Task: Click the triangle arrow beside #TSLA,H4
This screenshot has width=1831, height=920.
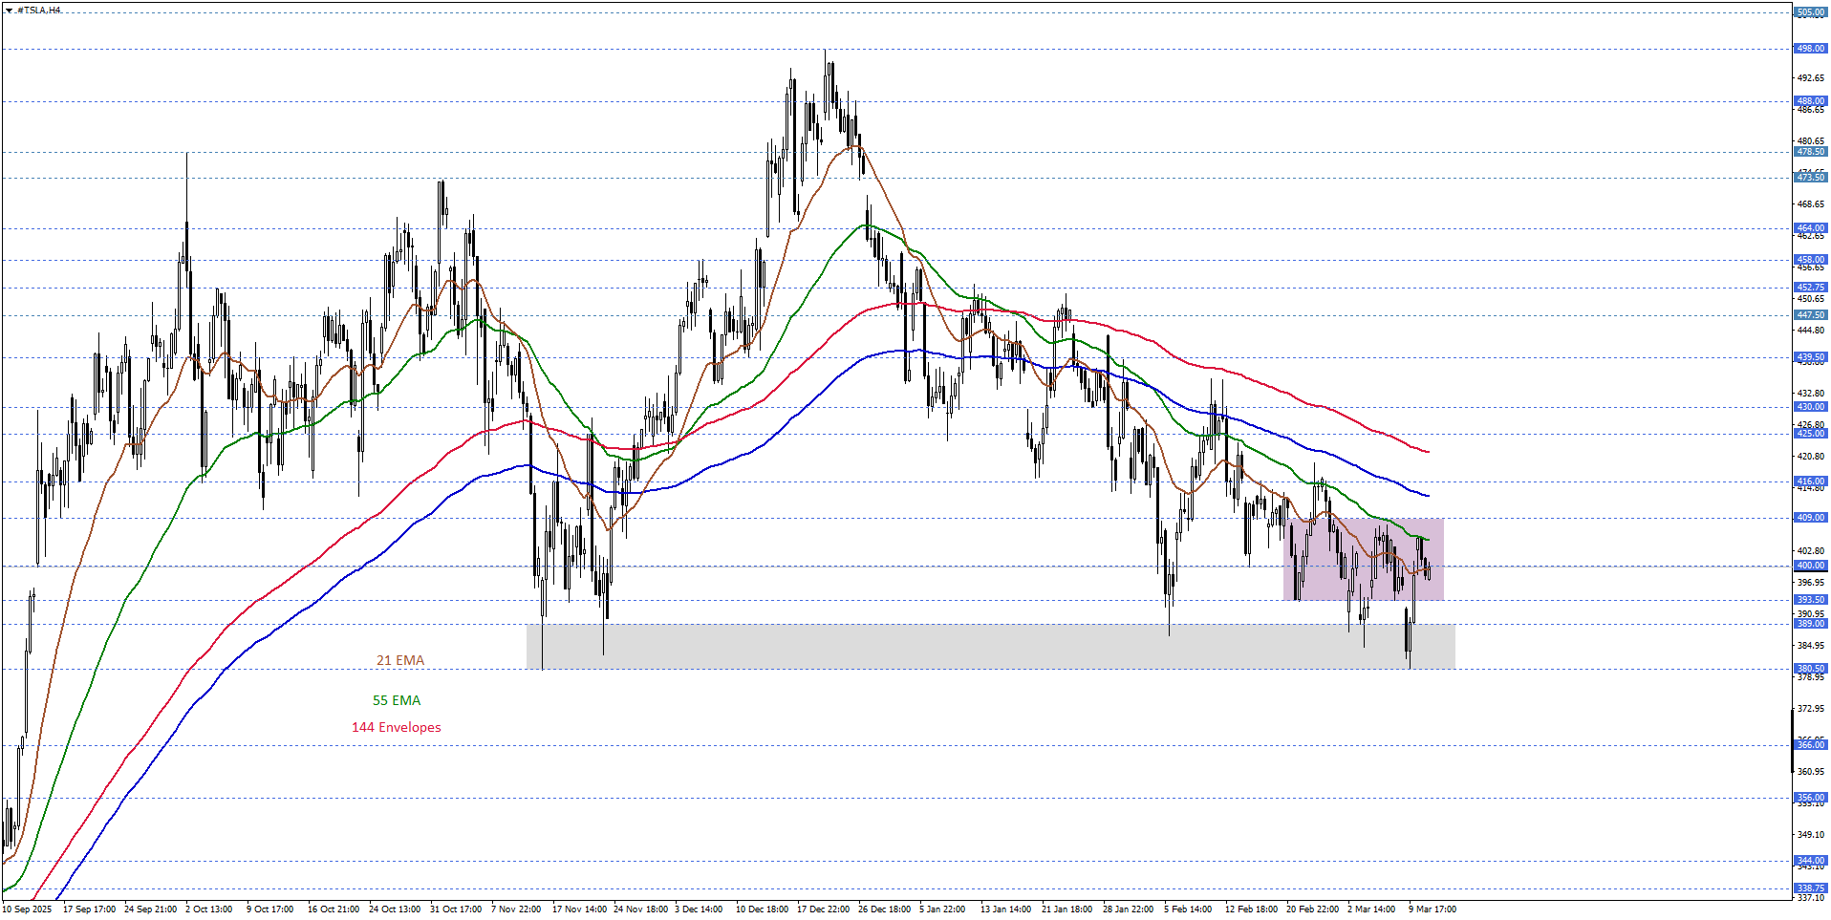Action: (9, 11)
